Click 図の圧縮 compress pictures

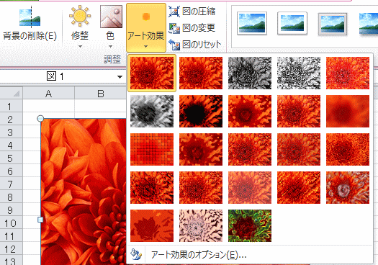(192, 12)
